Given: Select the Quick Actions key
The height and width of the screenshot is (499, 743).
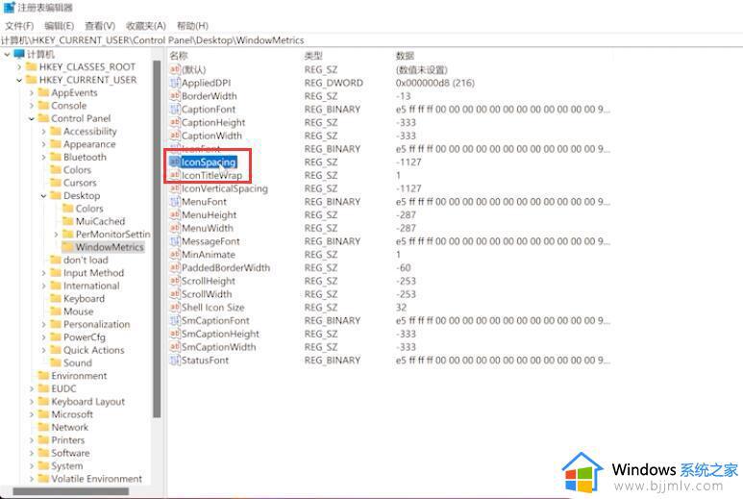Looking at the screenshot, I should 94,350.
